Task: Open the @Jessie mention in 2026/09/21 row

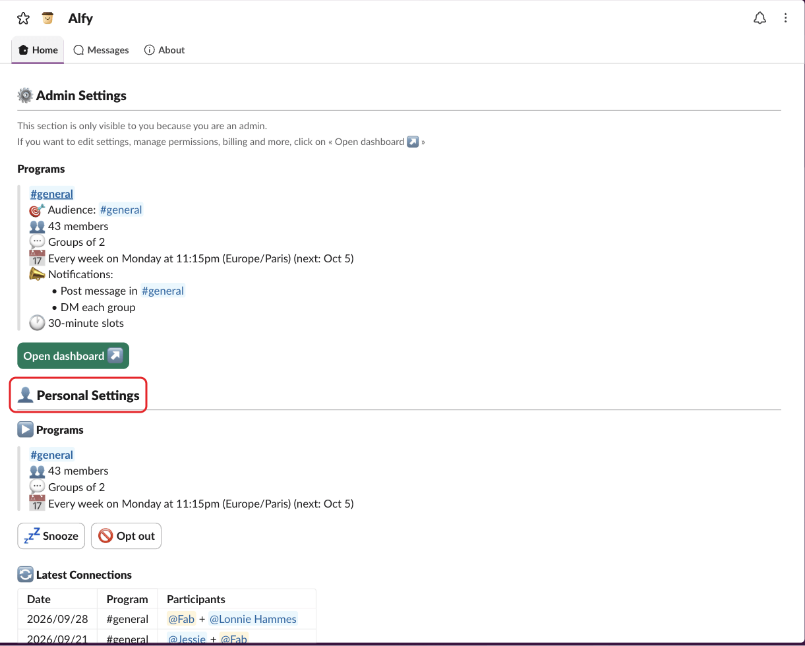Action: click(x=187, y=639)
